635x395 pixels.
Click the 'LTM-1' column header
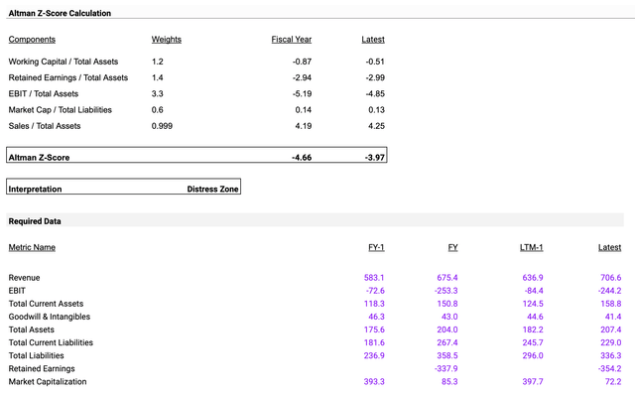coord(532,247)
